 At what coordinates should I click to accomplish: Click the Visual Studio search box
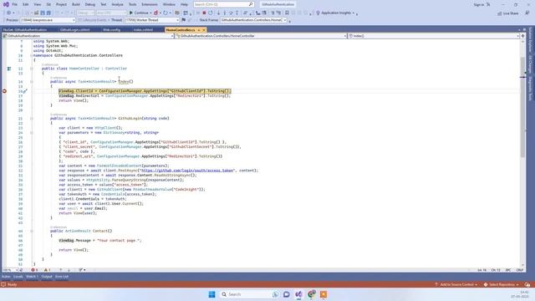pos(223,4)
